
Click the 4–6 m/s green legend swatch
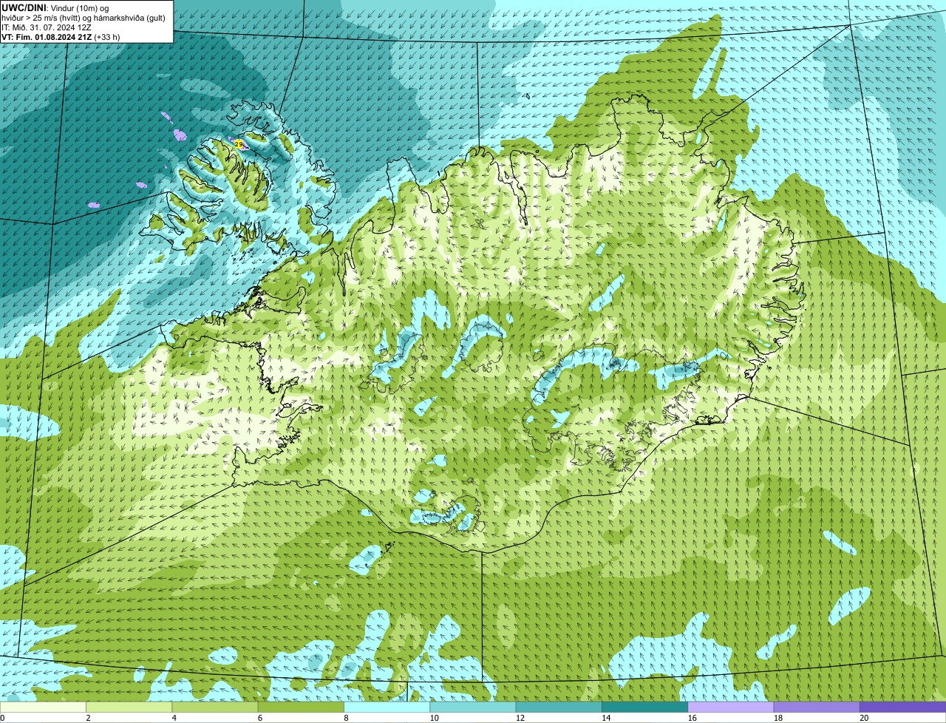[x=215, y=707]
